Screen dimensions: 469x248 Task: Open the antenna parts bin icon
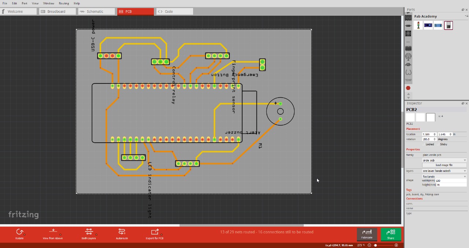408,57
